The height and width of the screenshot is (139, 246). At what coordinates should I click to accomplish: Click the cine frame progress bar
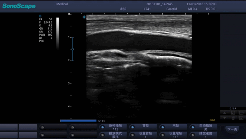click(78, 121)
